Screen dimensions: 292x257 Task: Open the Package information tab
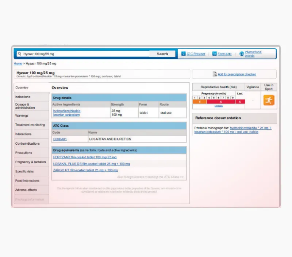coord(31,199)
